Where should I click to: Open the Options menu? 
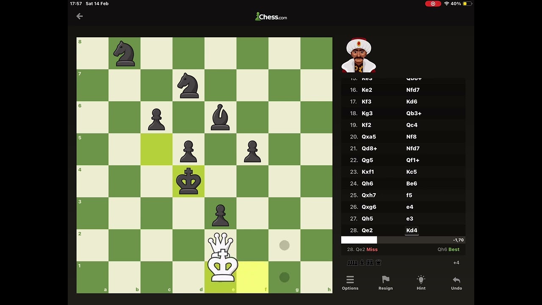(350, 283)
